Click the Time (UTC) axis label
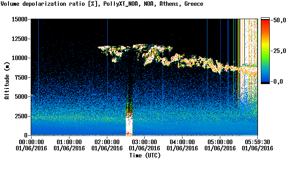 coord(145,156)
